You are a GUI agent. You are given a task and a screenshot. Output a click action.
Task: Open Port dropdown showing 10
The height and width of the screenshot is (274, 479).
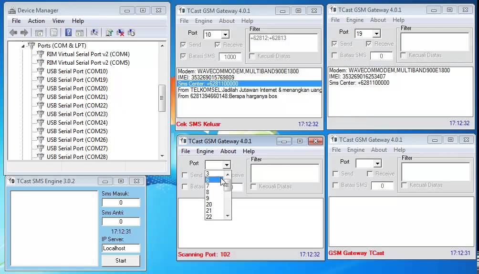[x=226, y=34]
